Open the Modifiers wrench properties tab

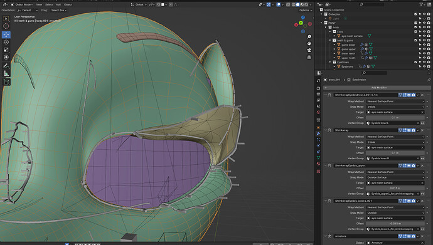[318, 133]
